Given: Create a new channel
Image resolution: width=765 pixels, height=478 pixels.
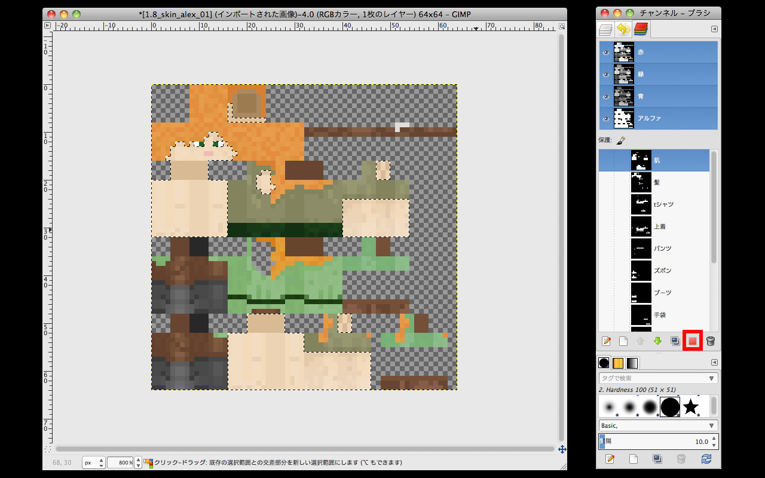Looking at the screenshot, I should (x=623, y=341).
